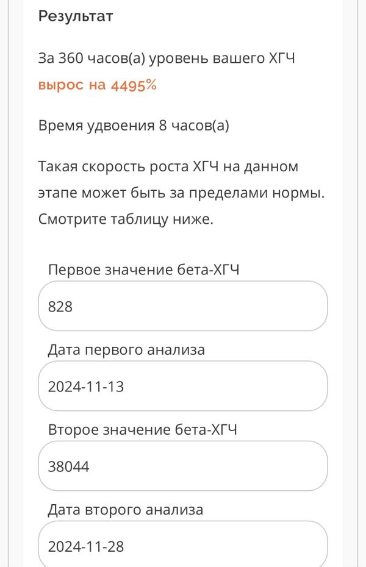Viewport: 366px width, 567px height.
Task: Focus the first beta-hCG field showing 828
Action: [x=183, y=306]
